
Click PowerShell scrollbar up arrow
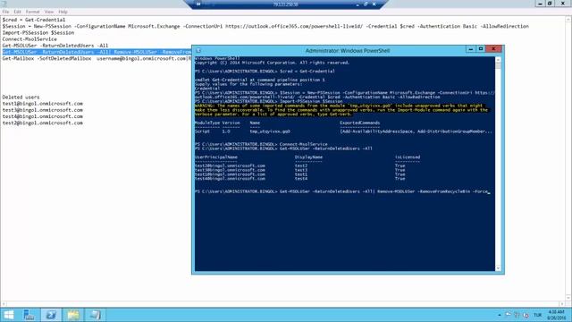pyautogui.click(x=498, y=60)
